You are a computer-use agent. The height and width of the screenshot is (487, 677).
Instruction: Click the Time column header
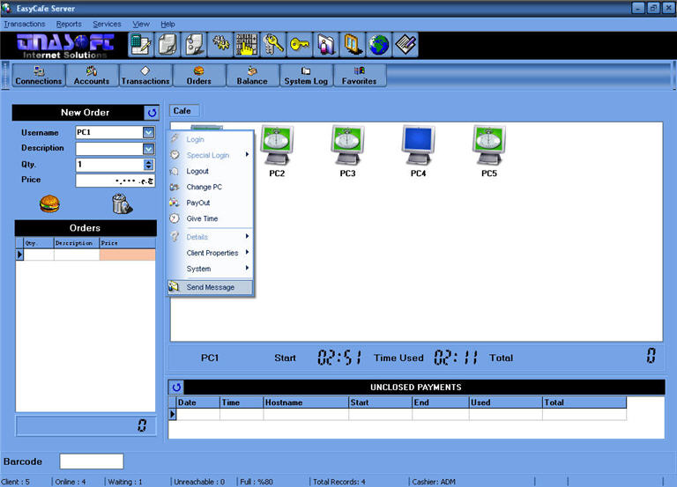coord(242,402)
